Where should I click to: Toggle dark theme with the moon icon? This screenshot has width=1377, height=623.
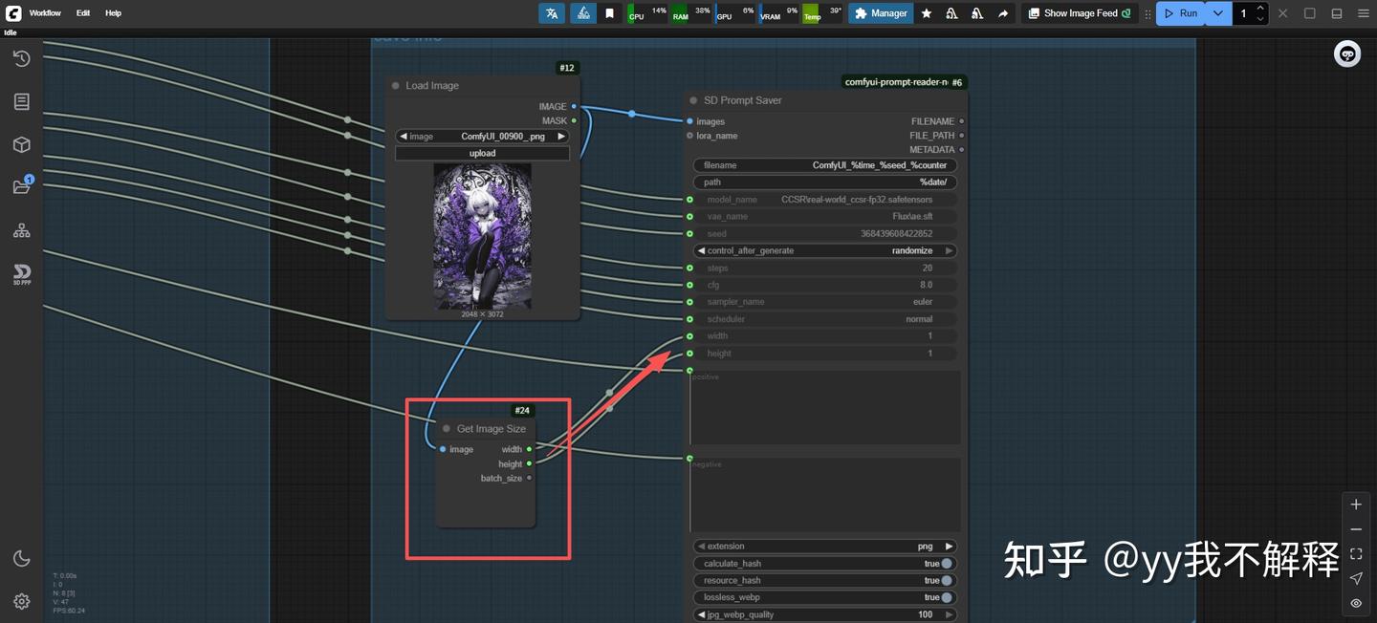(x=21, y=559)
